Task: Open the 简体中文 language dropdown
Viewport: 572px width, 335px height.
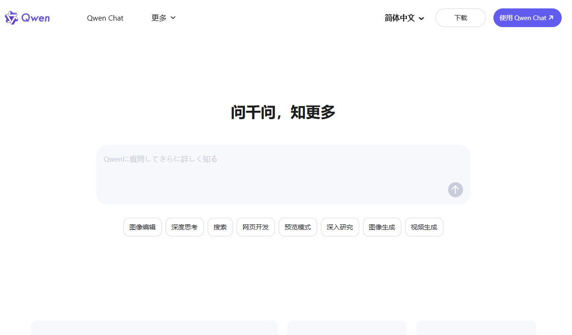Action: [x=404, y=18]
